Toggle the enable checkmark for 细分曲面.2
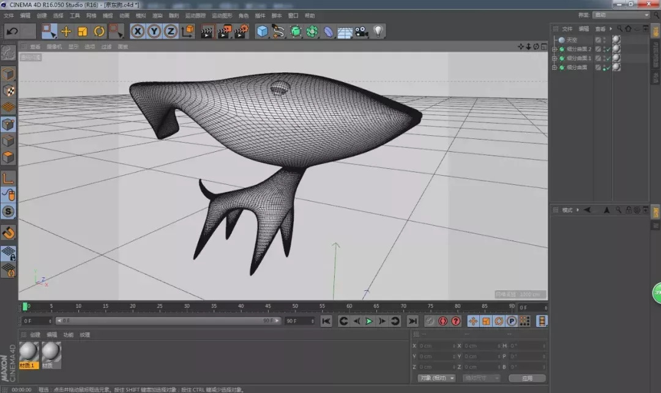 tap(608, 49)
